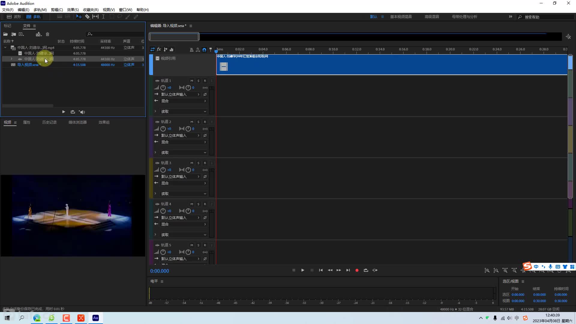
Task: Open the 多轨(M) menu
Action: [40, 10]
